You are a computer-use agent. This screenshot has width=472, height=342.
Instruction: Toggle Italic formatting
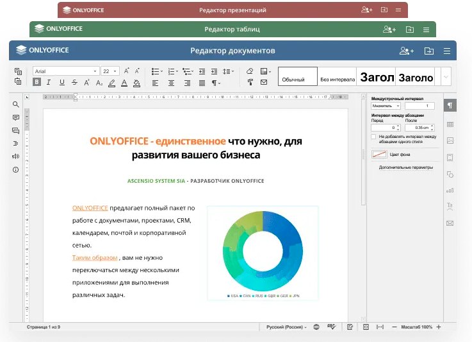point(49,82)
